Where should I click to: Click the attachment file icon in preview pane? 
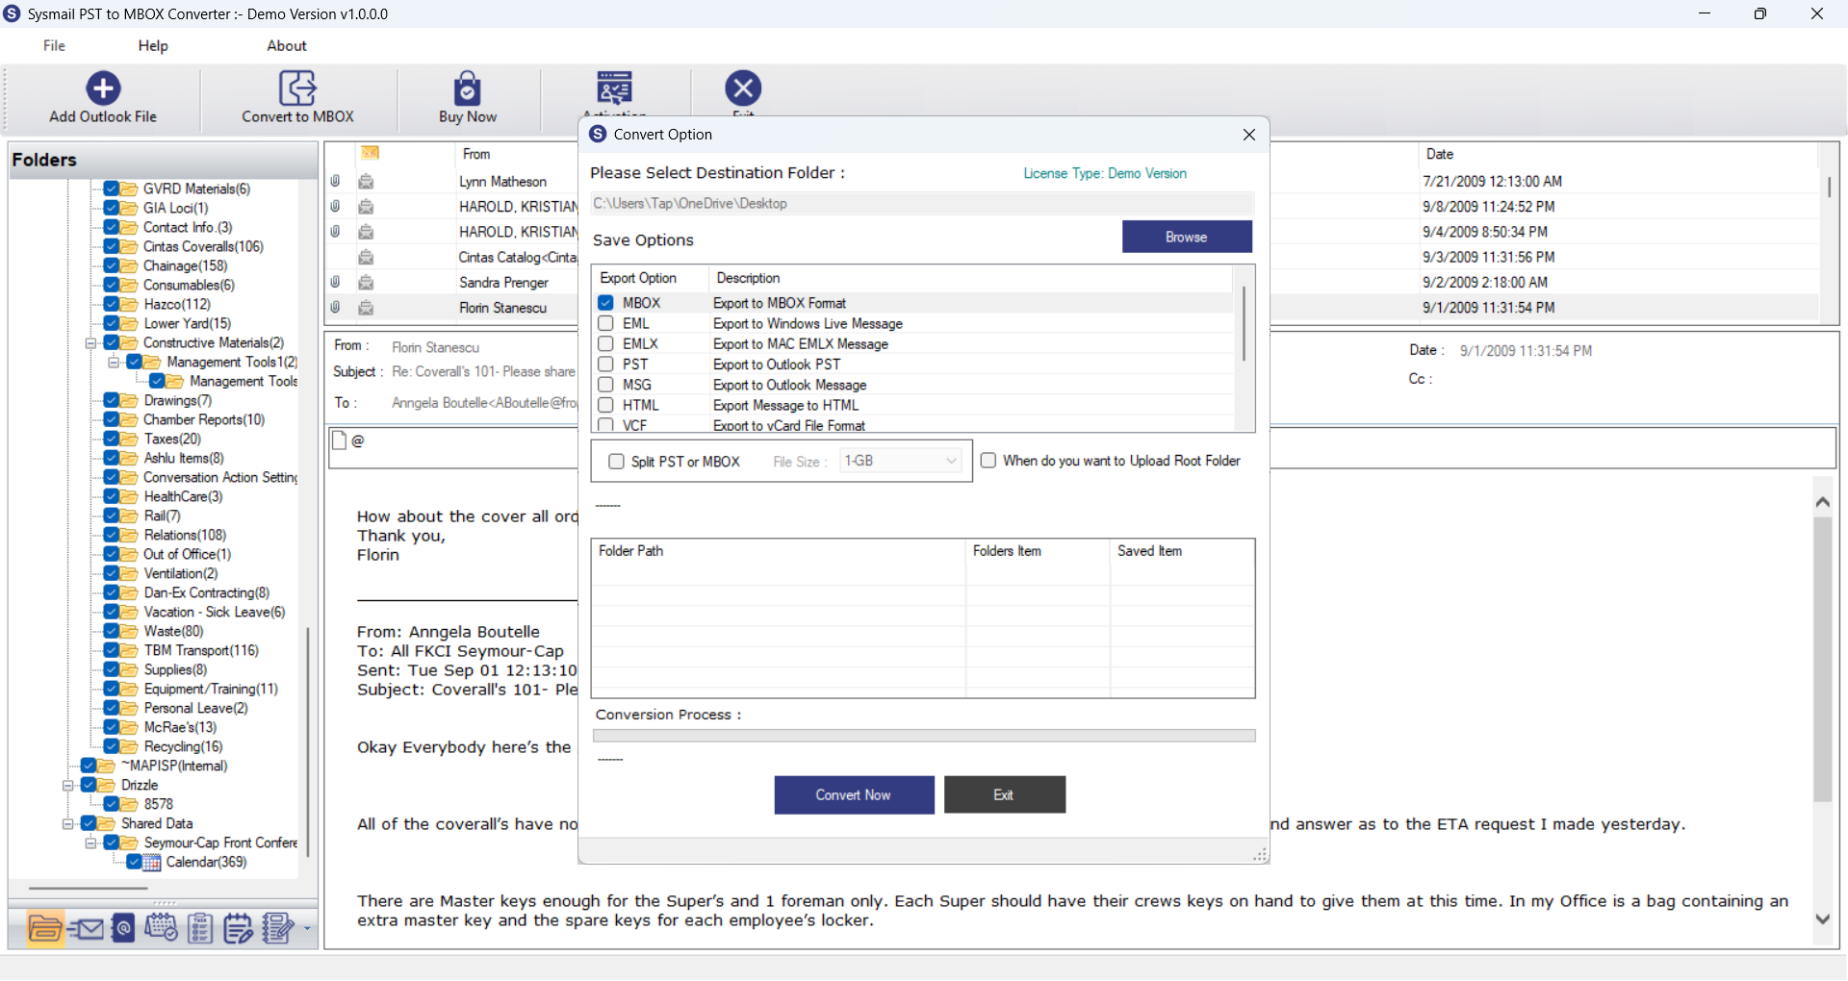pos(339,440)
